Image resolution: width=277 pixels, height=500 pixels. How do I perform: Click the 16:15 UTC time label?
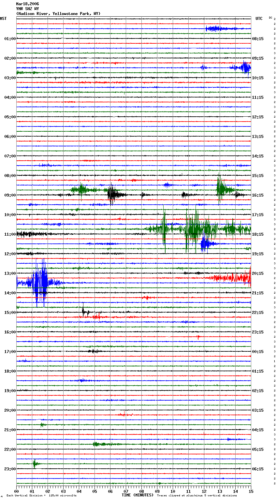[x=258, y=195]
